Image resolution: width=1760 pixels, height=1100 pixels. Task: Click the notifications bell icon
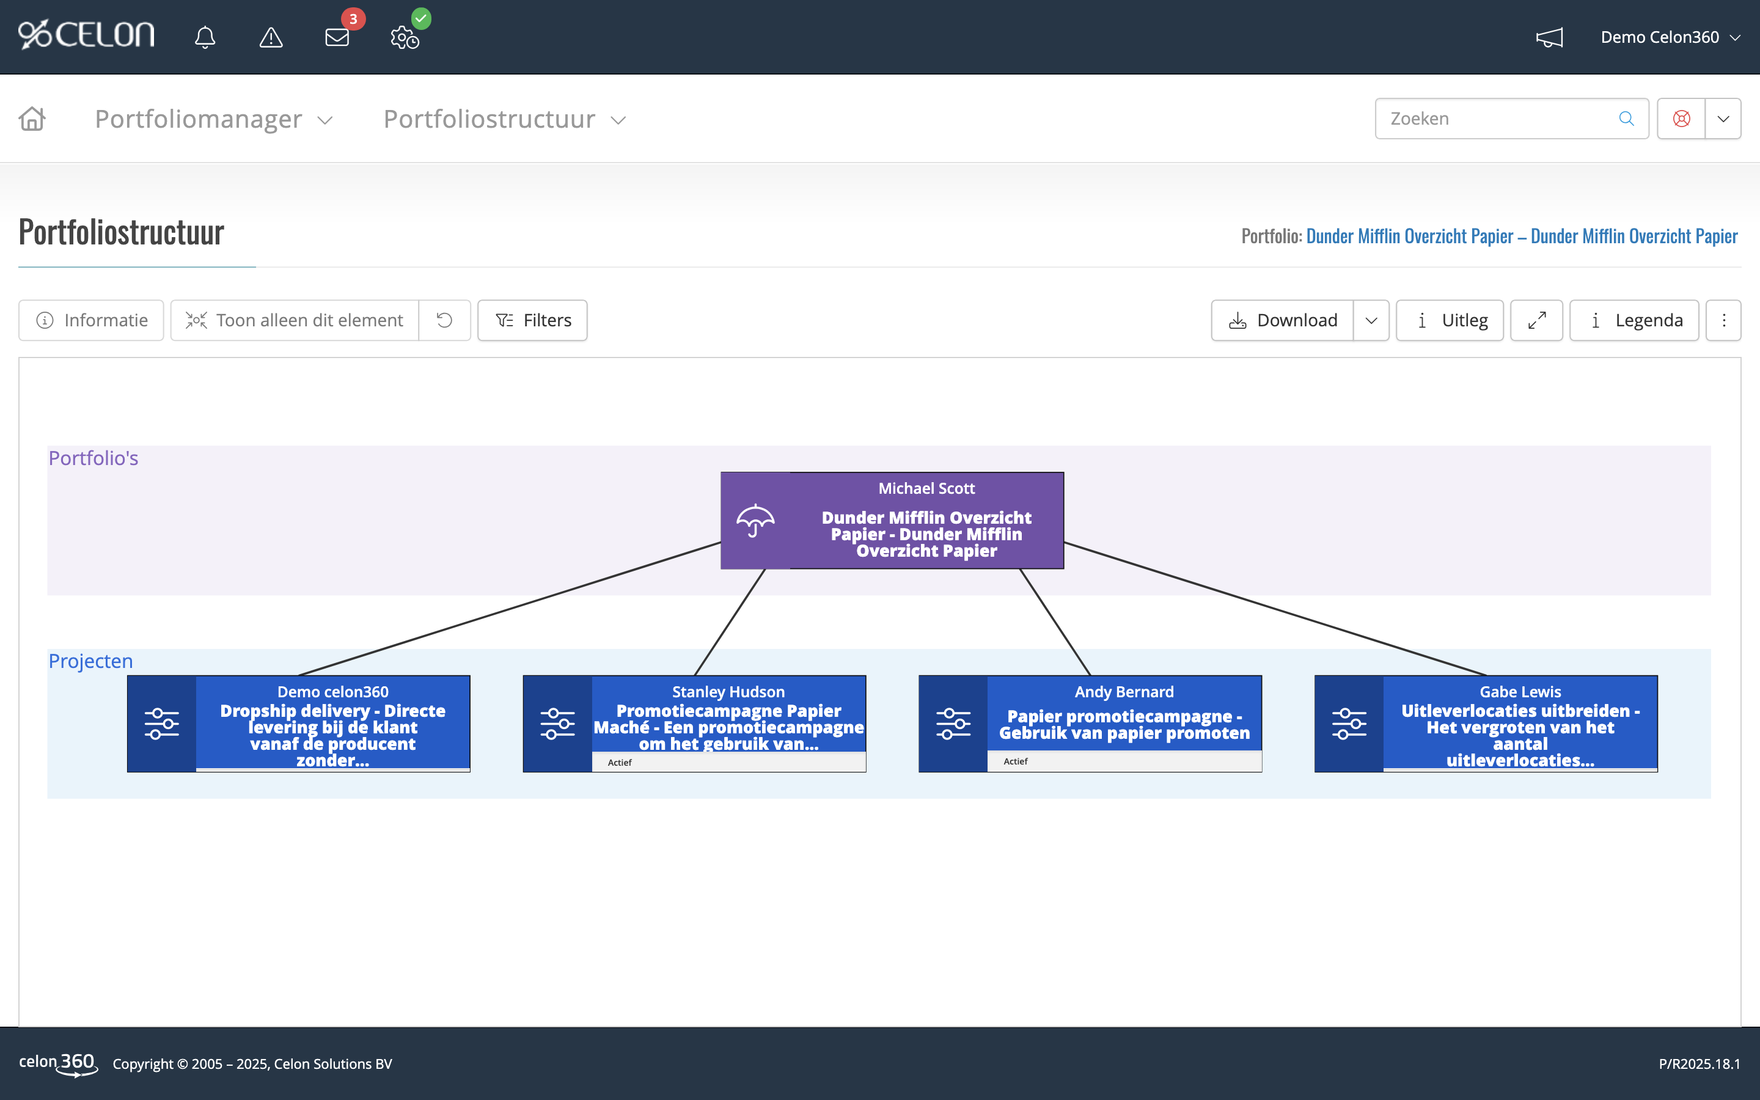tap(205, 37)
